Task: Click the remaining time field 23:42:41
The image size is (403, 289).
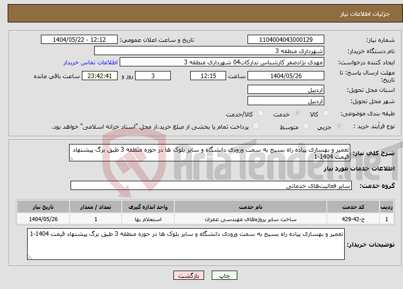Action: (x=100, y=76)
